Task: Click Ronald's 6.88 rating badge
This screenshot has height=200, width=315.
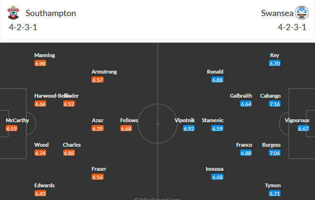Action: tap(217, 80)
